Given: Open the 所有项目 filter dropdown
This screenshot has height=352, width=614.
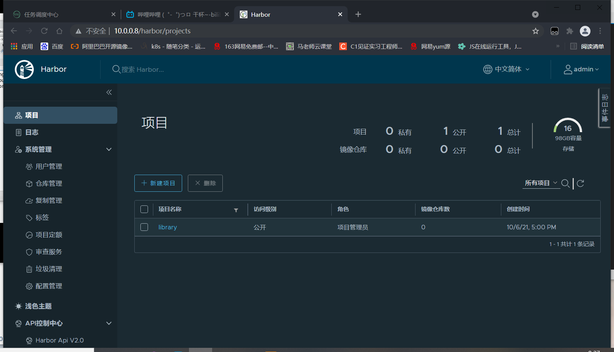Looking at the screenshot, I should pyautogui.click(x=541, y=183).
